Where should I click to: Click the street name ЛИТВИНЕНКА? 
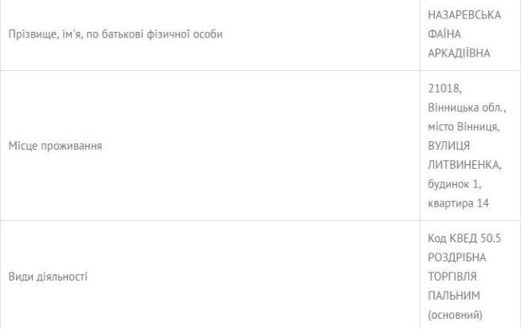(x=462, y=163)
